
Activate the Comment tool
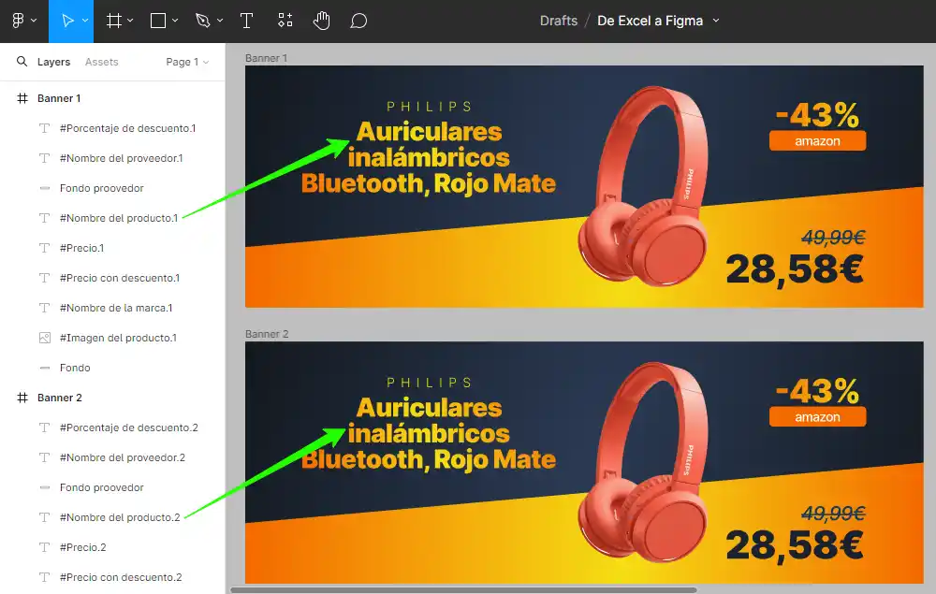tap(358, 21)
